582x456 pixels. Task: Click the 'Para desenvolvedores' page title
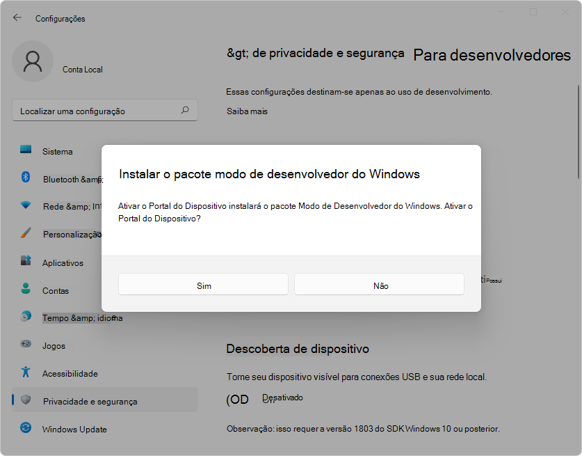click(492, 55)
